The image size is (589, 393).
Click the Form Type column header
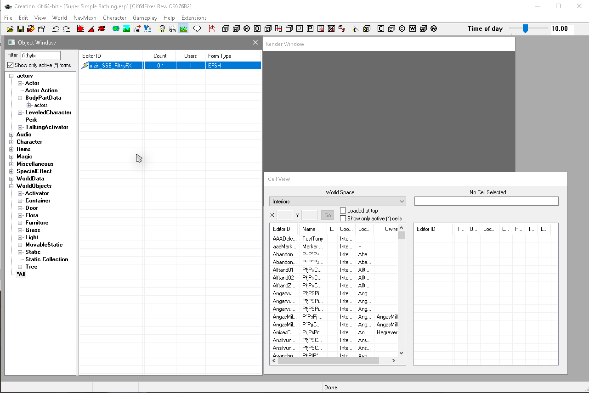tap(220, 56)
